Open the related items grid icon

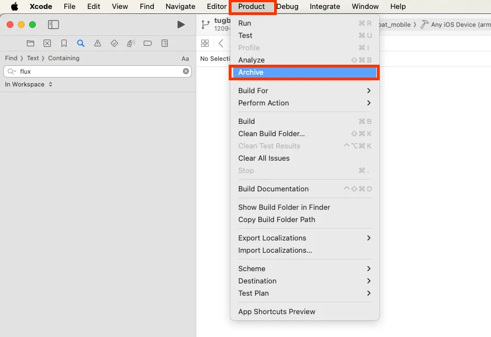[205, 43]
